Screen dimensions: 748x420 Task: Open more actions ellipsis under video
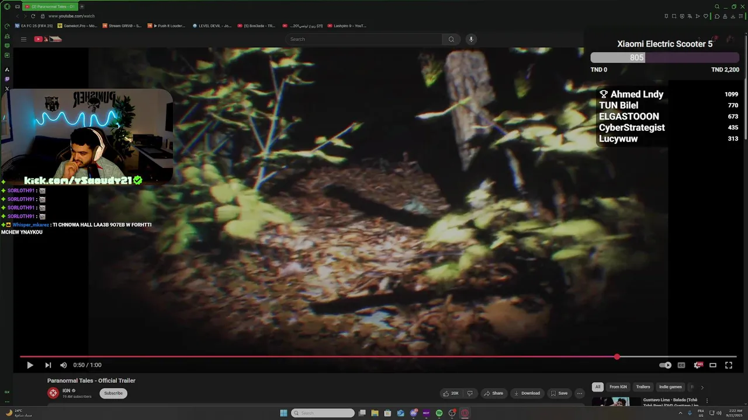click(580, 393)
